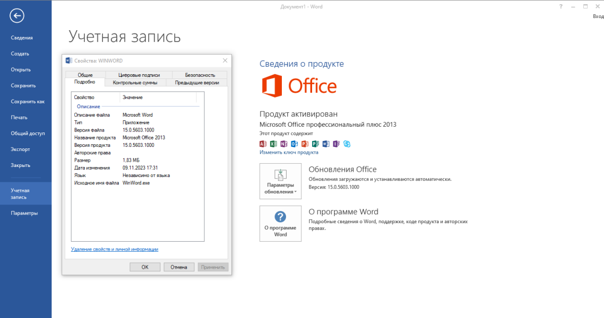
Task: Open Открыть in the backstage menu
Action: [x=26, y=69]
